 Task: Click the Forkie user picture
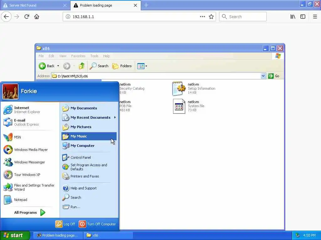10,92
